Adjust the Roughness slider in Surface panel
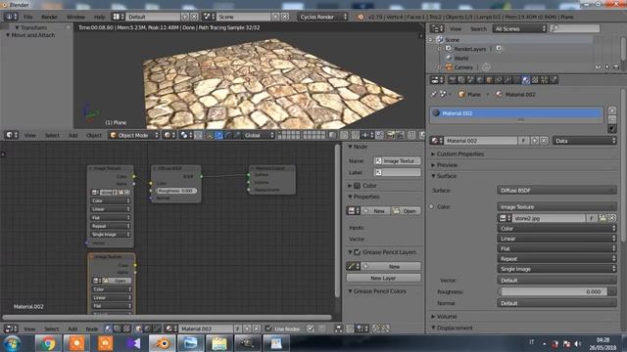 click(x=553, y=291)
